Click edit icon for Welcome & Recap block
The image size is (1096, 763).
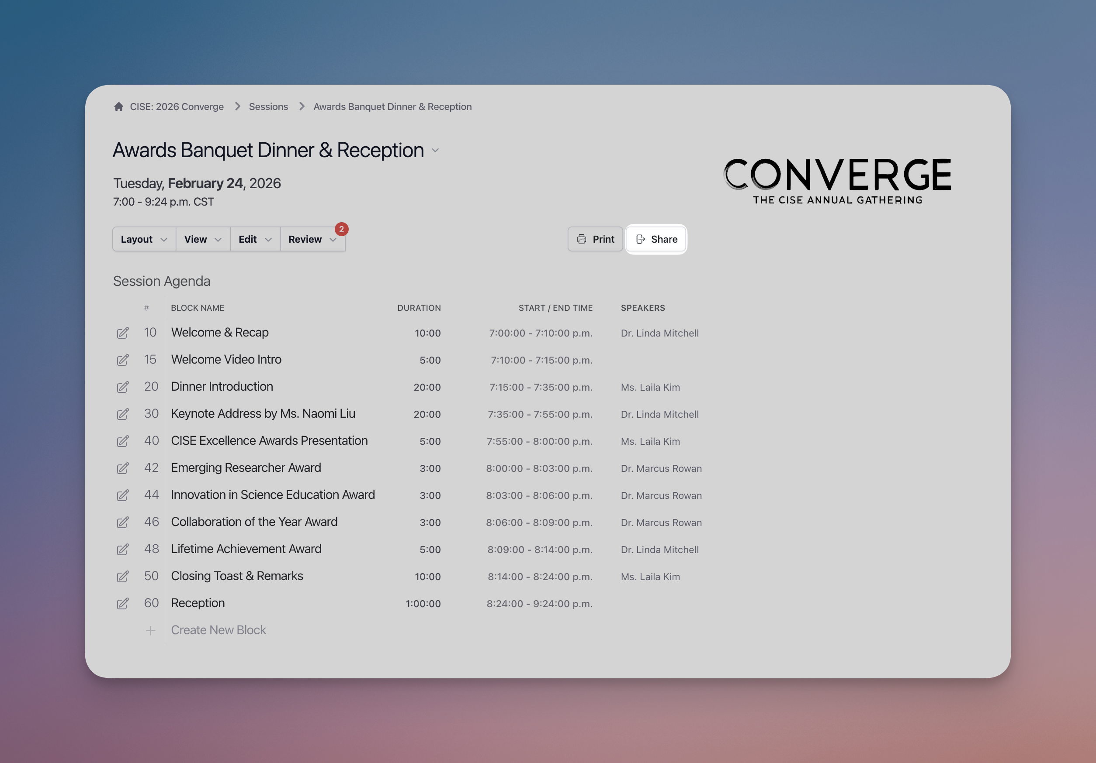pos(123,333)
